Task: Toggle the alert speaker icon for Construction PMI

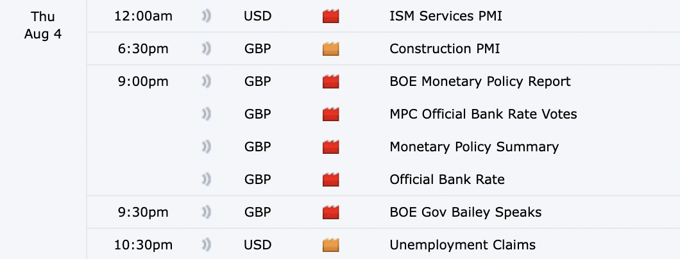Action: coord(206,49)
